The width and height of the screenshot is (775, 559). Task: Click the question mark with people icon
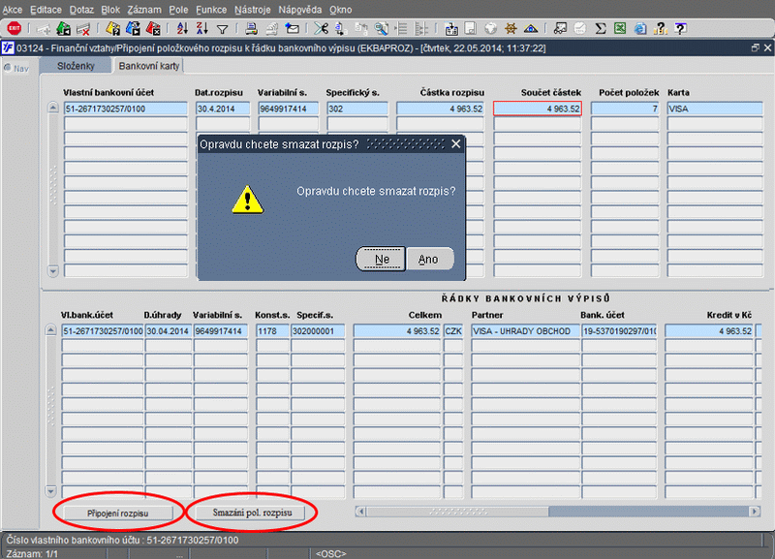[661, 29]
